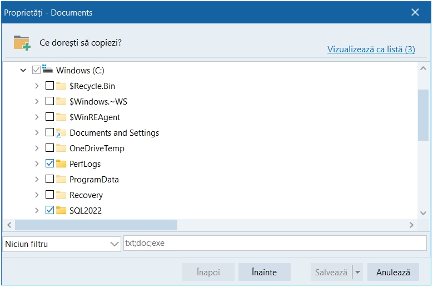Screen dimensions: 433x287
Task: Enable the Recovery folder checkbox
Action: click(x=49, y=195)
